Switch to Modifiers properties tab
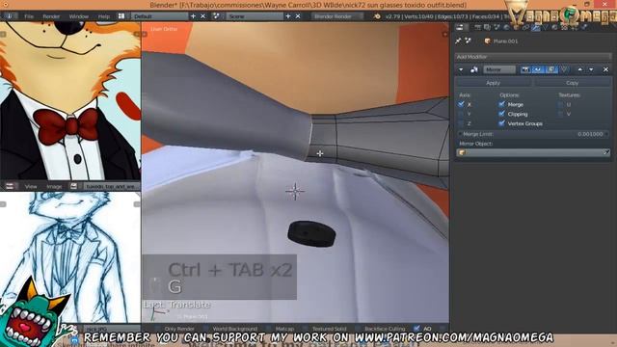 pos(536,27)
